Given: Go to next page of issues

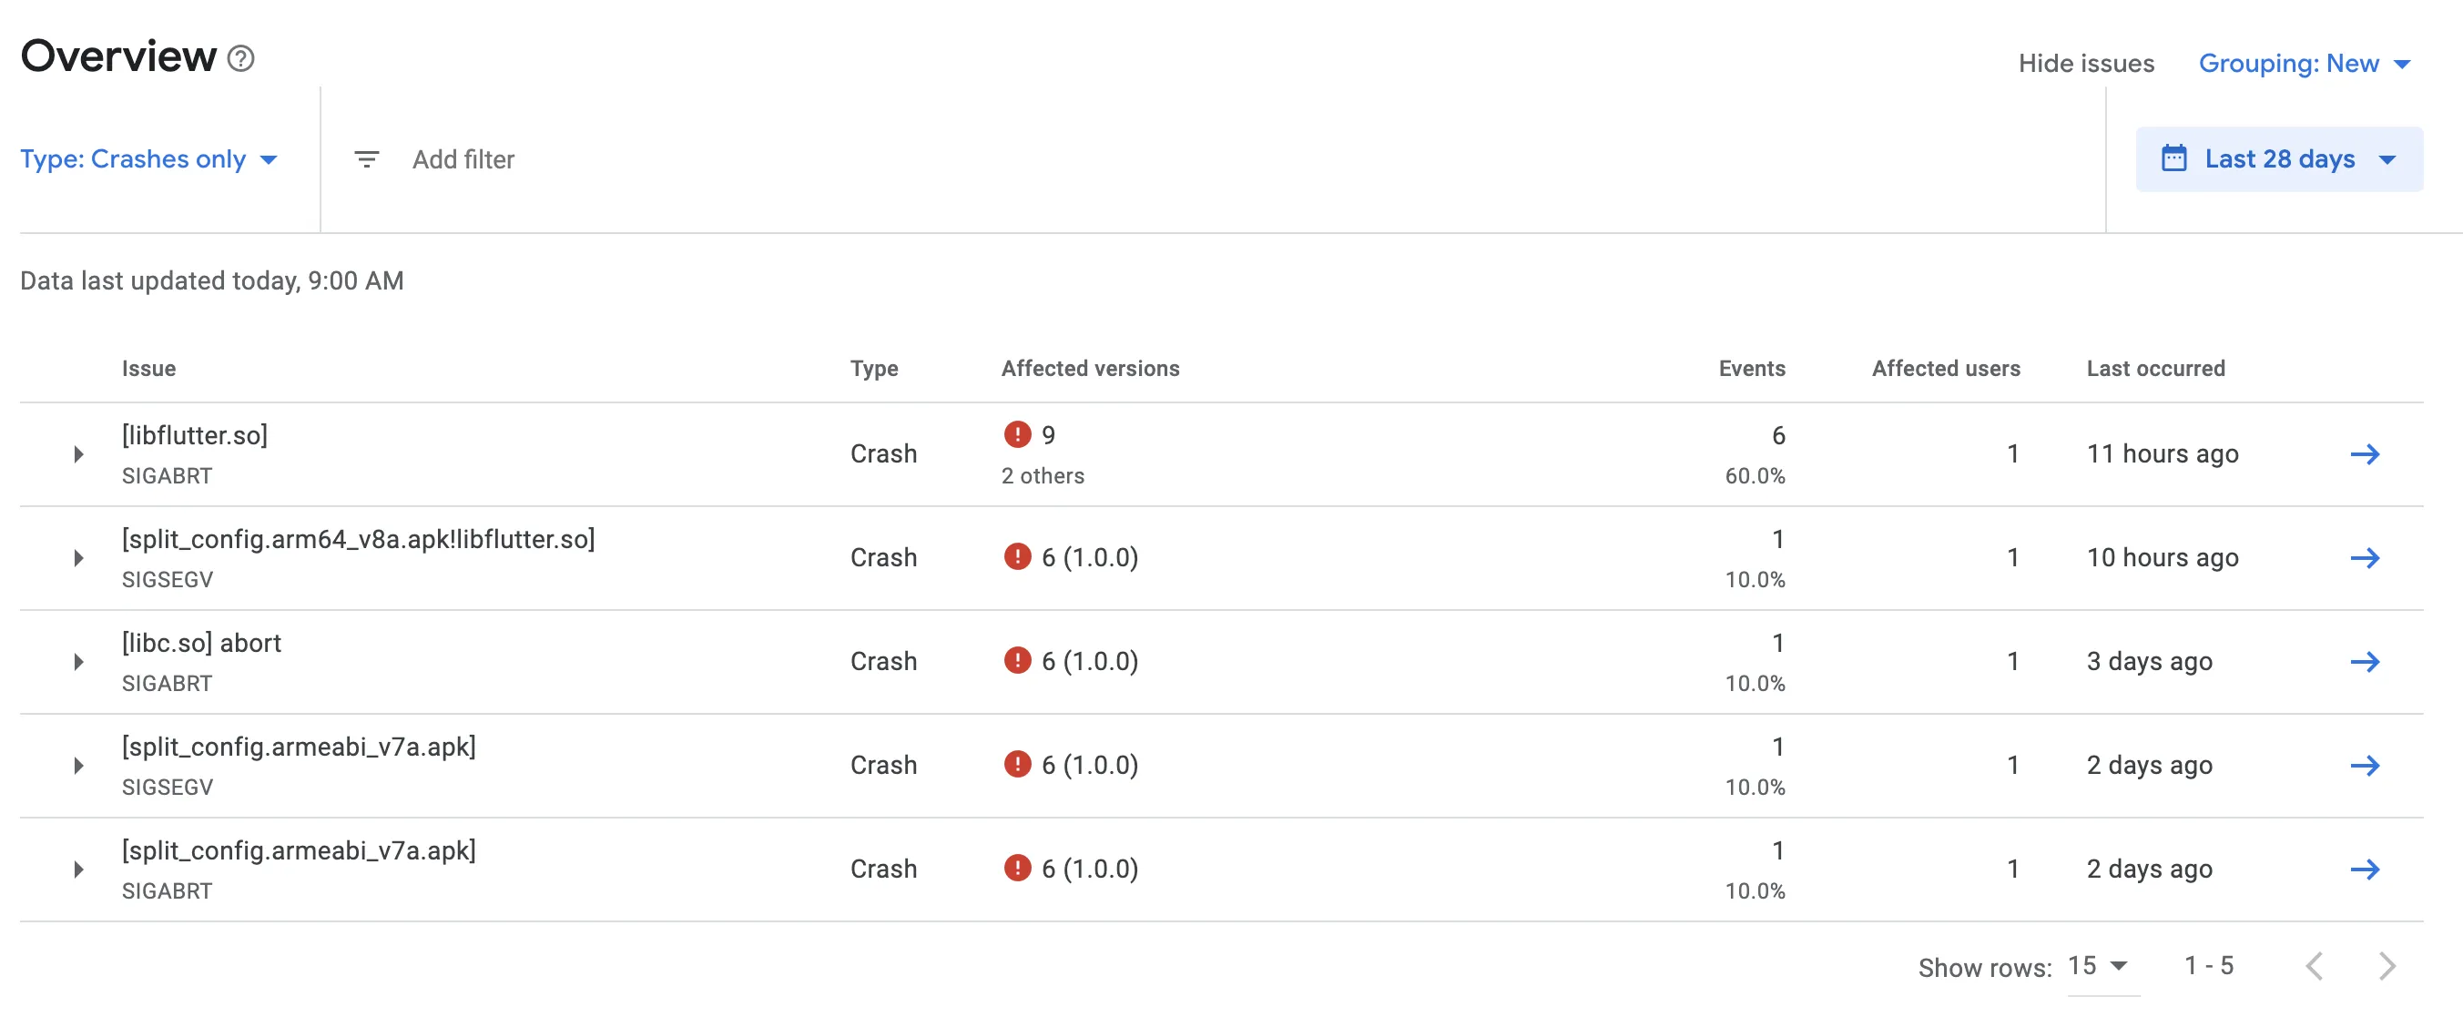Looking at the screenshot, I should click(2387, 966).
